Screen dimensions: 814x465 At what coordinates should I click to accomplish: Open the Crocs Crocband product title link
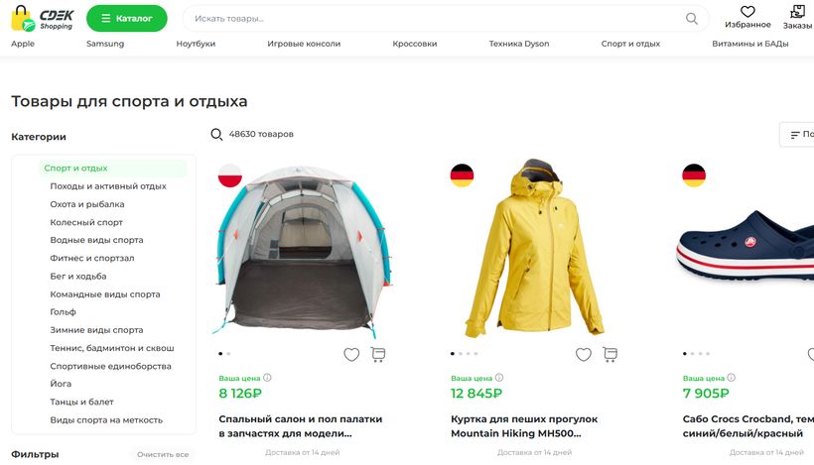747,426
